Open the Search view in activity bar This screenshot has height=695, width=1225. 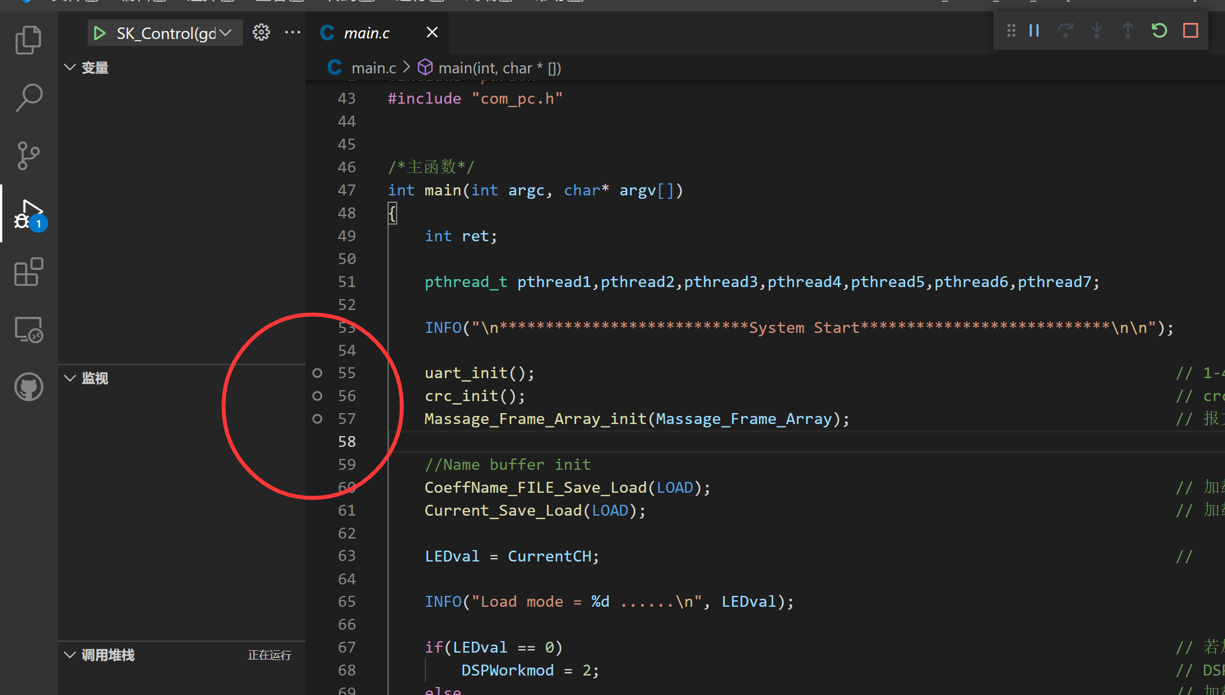(28, 98)
